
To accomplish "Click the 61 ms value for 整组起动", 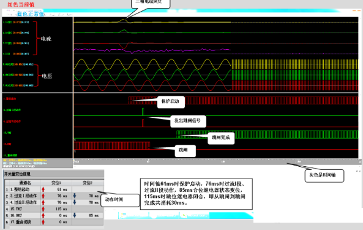I will coord(62,190).
